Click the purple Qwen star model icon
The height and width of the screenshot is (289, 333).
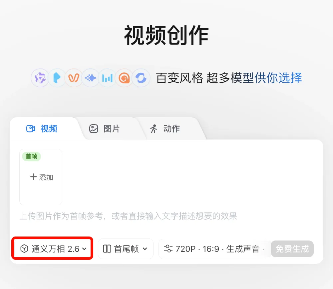40,78
